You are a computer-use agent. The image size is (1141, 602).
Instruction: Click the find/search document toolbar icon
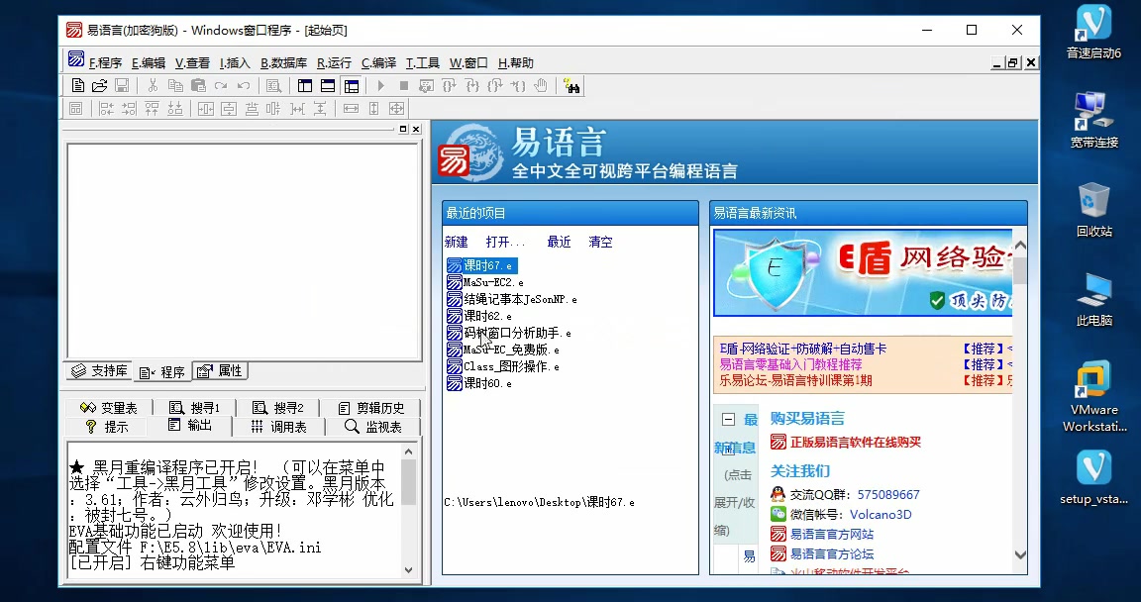pos(273,86)
